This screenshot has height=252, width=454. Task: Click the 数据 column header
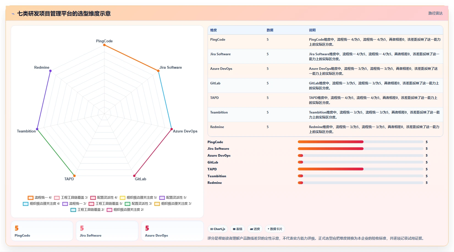click(270, 30)
